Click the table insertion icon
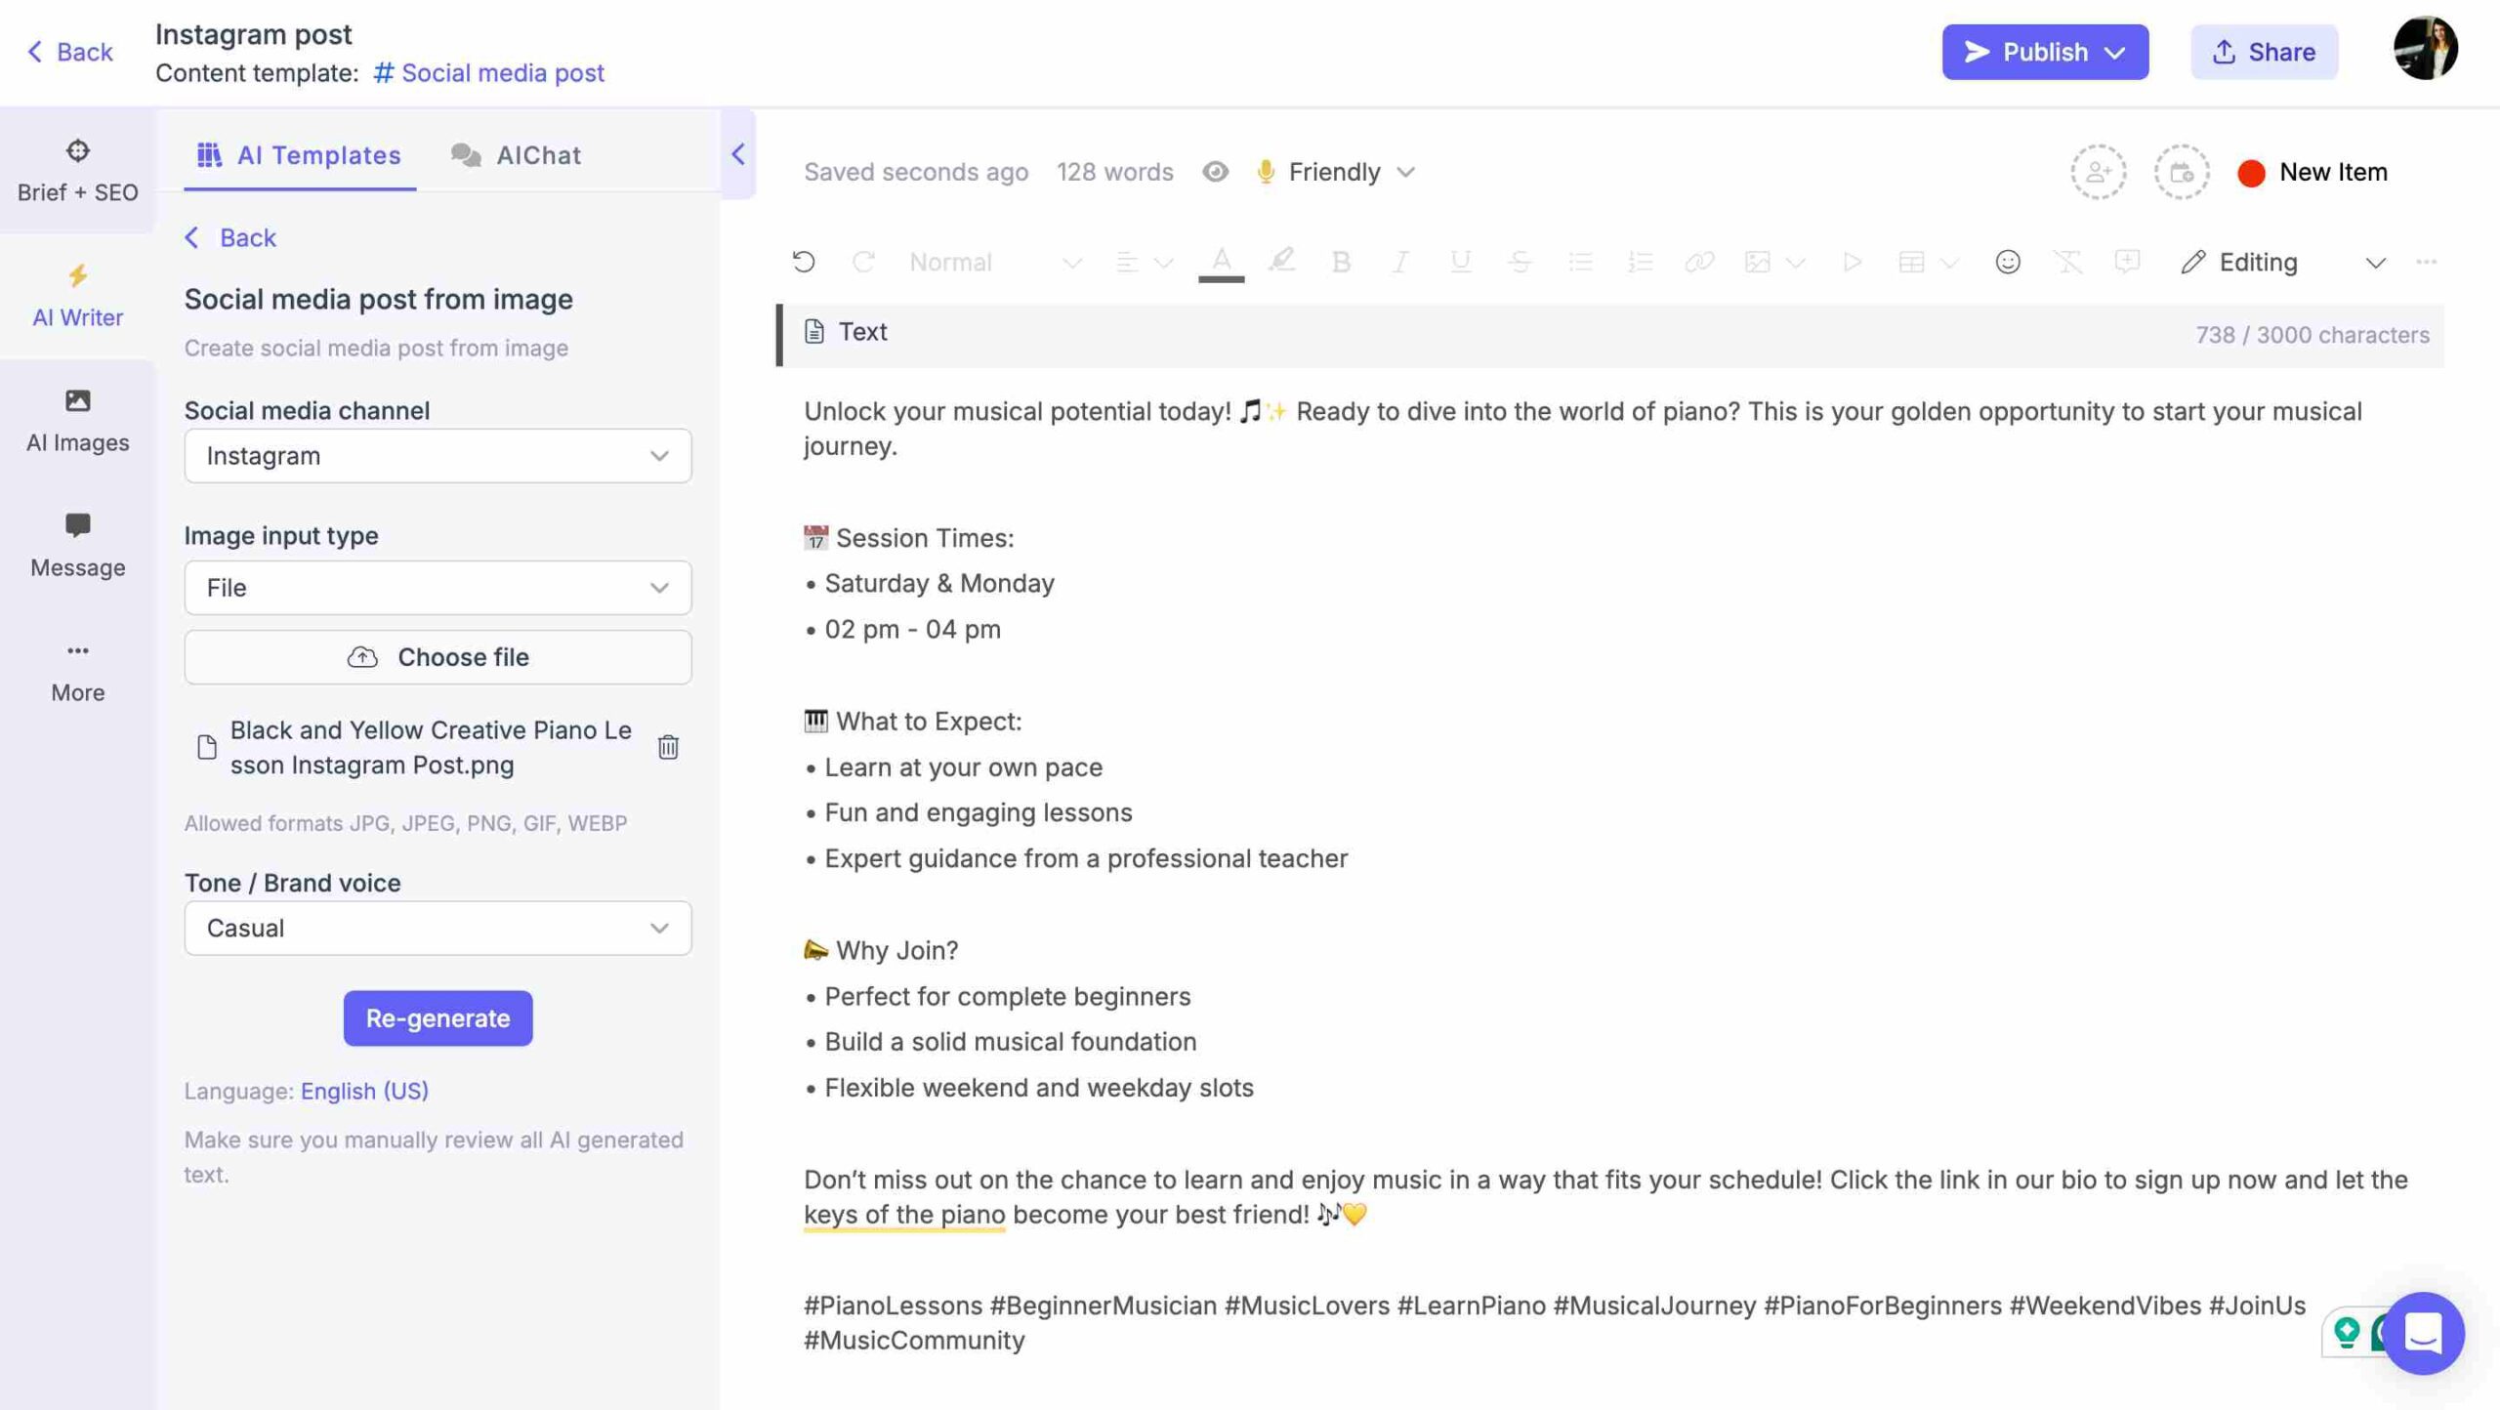The width and height of the screenshot is (2500, 1410). (1913, 263)
